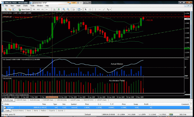
Task: Click the New Order button
Action: (24, 9)
